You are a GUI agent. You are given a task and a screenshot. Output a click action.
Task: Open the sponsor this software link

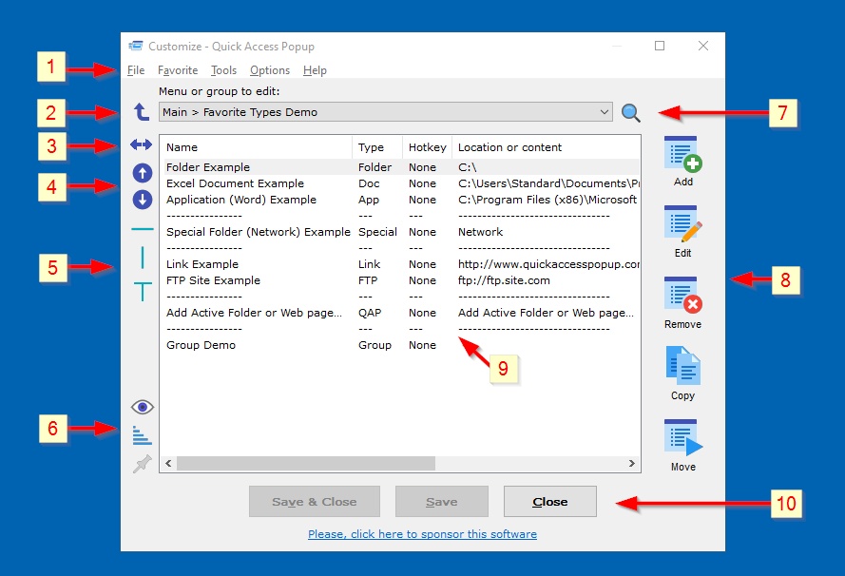[x=421, y=534]
